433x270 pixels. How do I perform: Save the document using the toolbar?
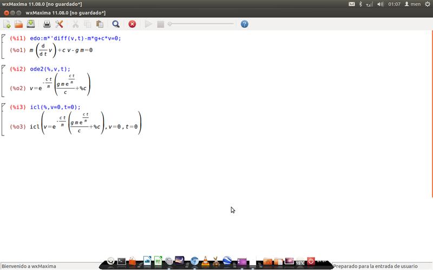30,24
